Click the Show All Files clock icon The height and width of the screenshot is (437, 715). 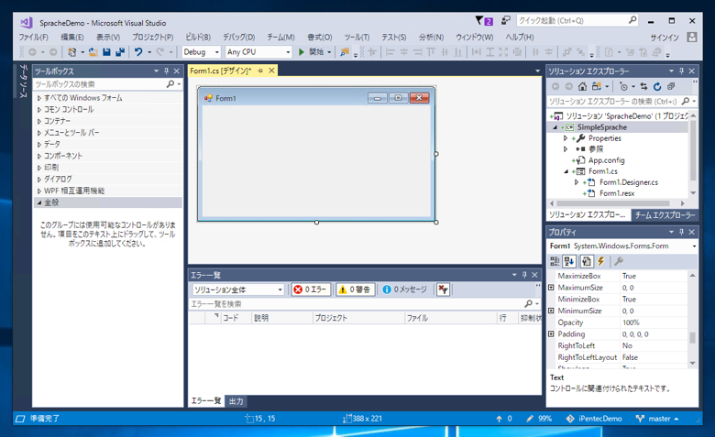click(624, 86)
